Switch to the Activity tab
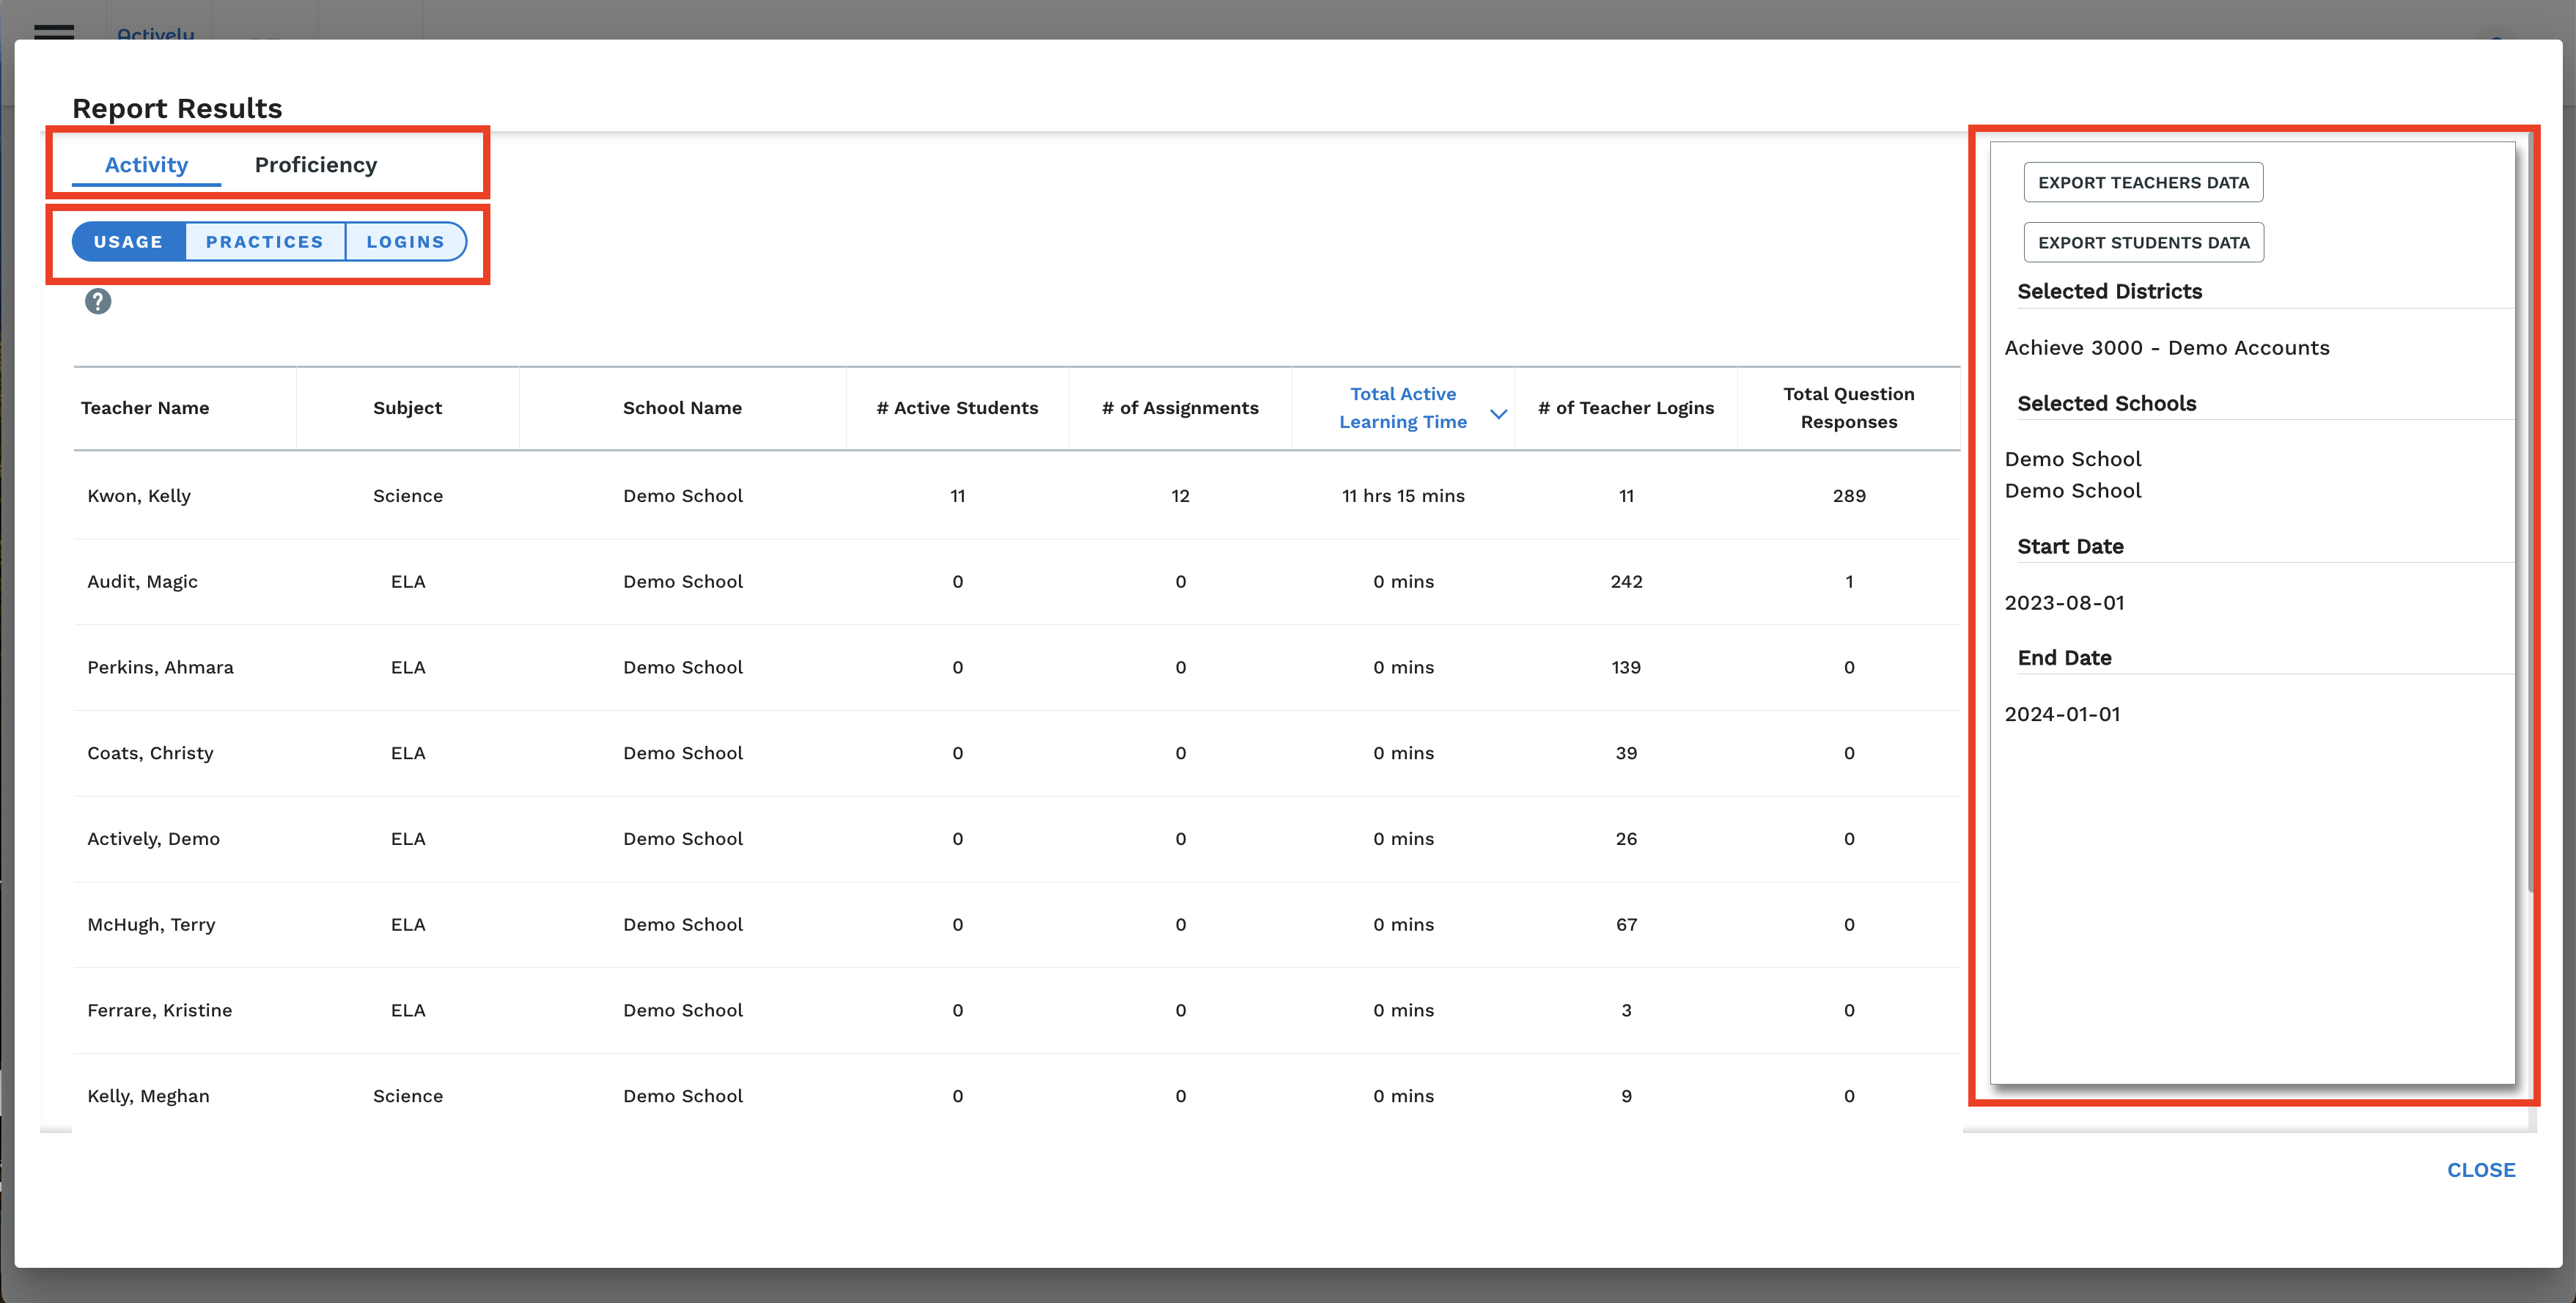This screenshot has width=2576, height=1303. 146,165
